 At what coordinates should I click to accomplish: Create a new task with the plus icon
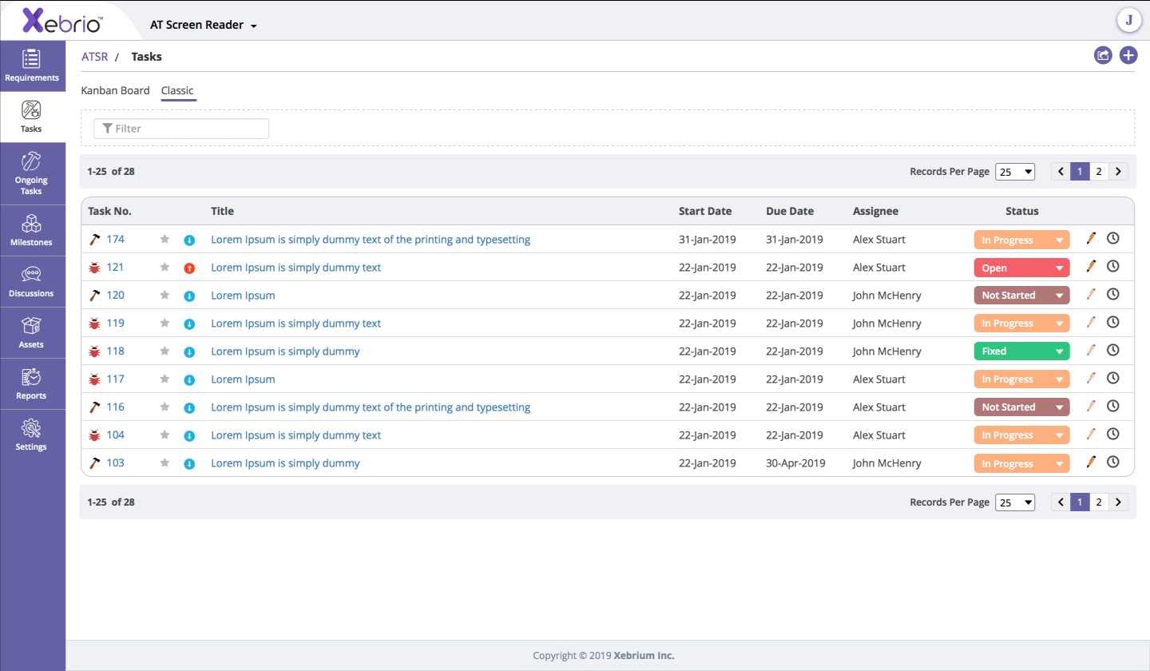click(1128, 54)
